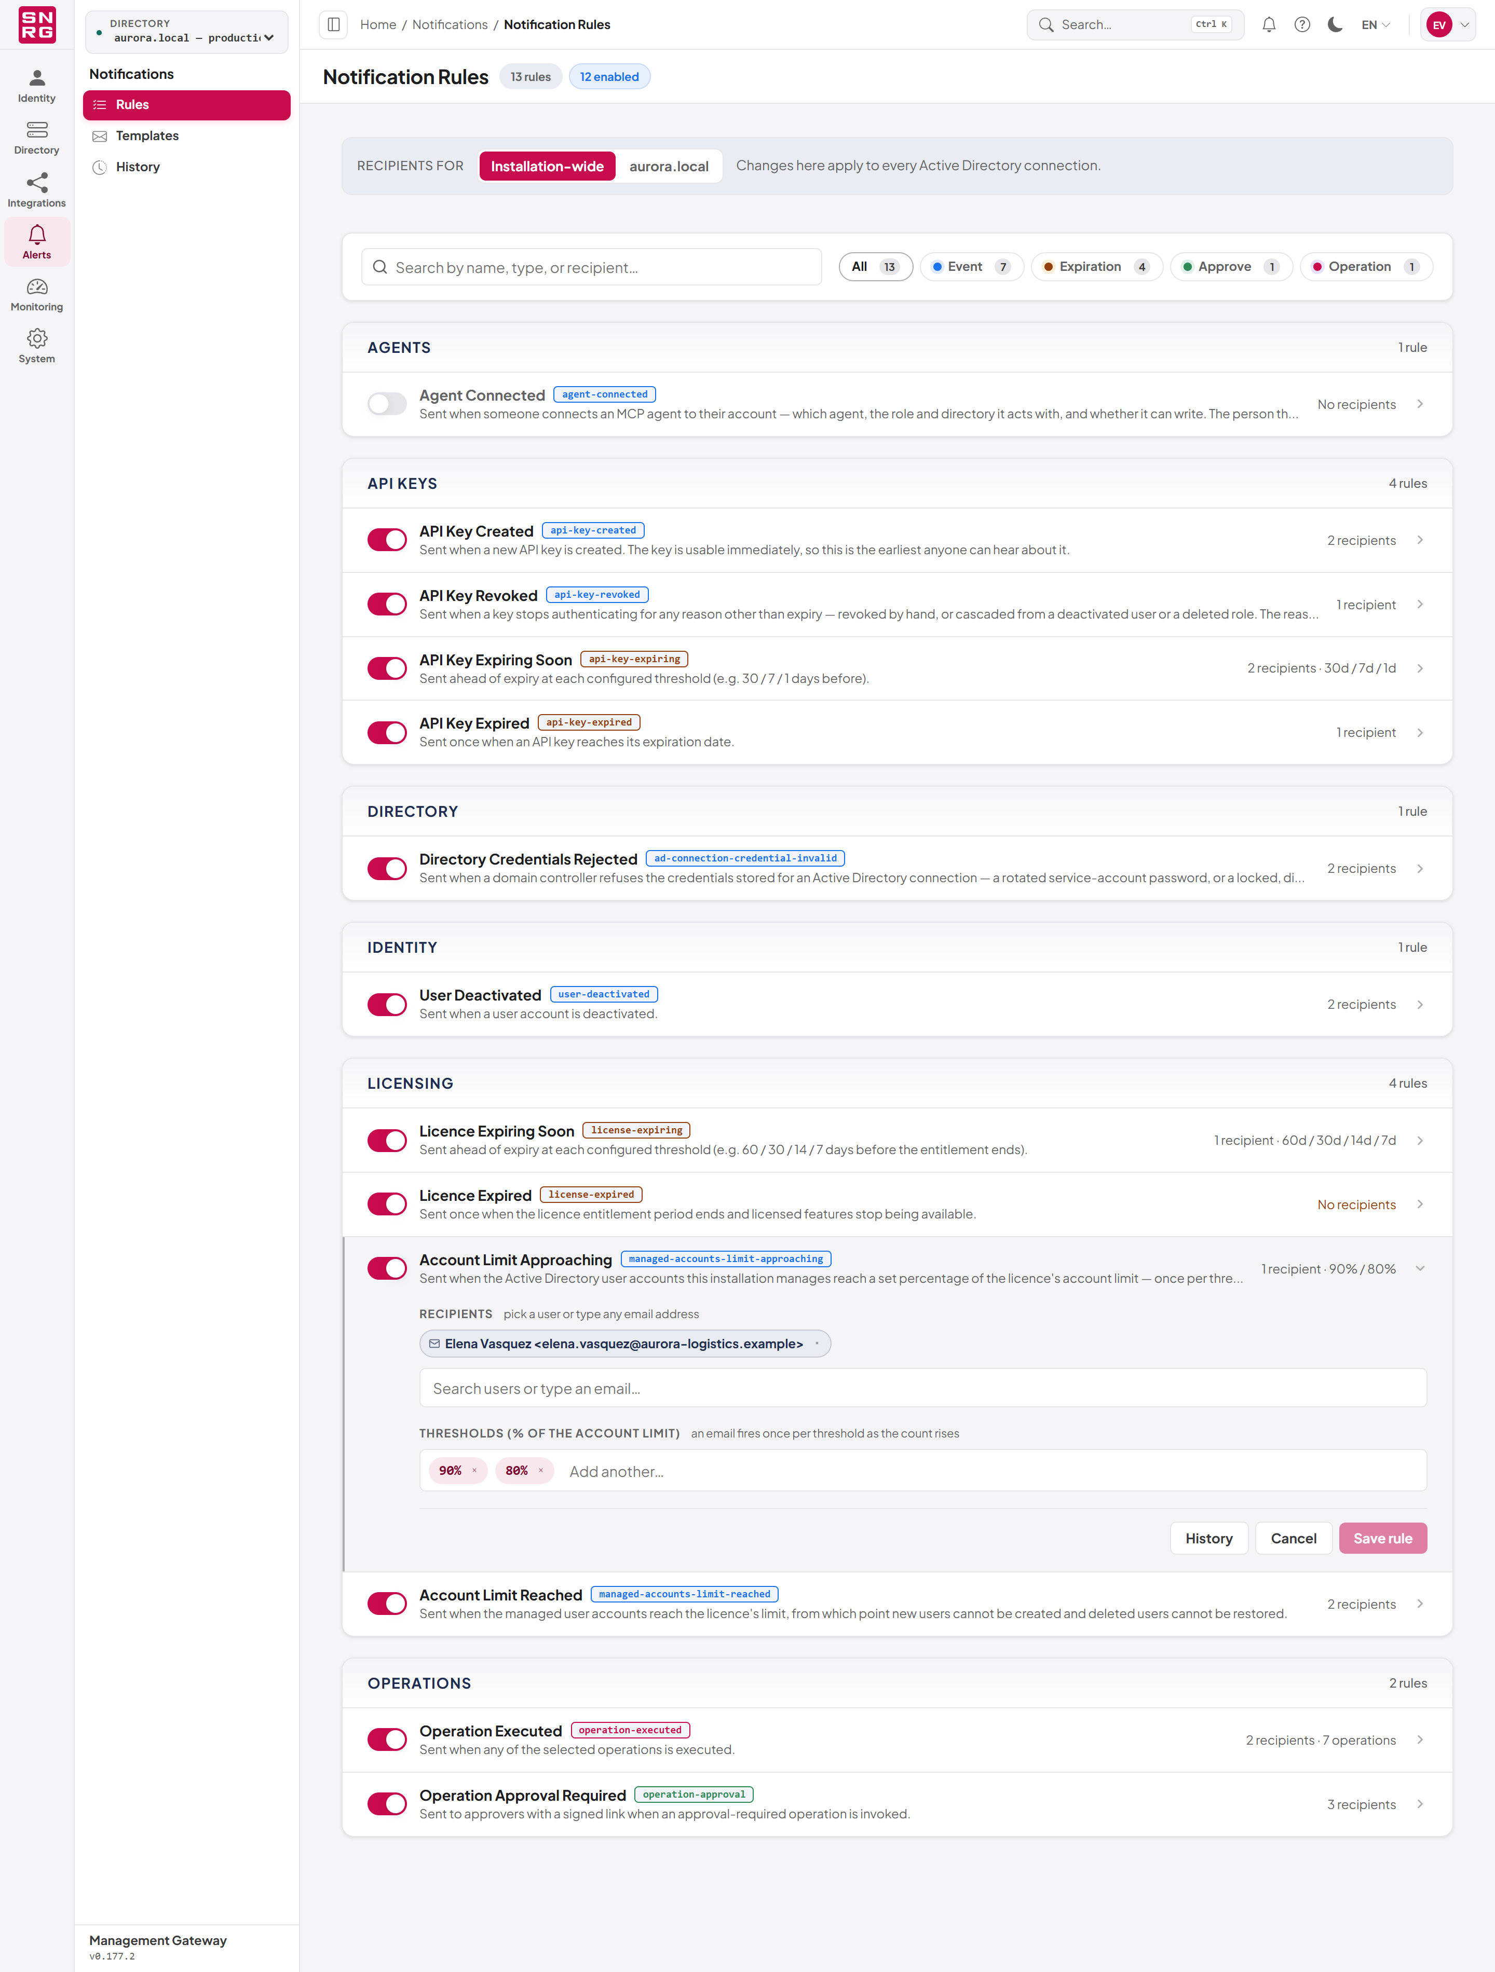The image size is (1495, 1972).
Task: Go to Home breadcrumb
Action: (378, 25)
